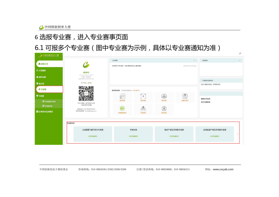This screenshot has width=279, height=197.
Task: Go to 我的主页 in the sidebar
Action: [49, 64]
